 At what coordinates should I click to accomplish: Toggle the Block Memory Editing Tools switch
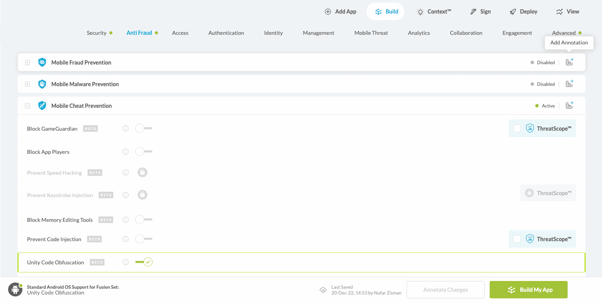[x=143, y=220]
